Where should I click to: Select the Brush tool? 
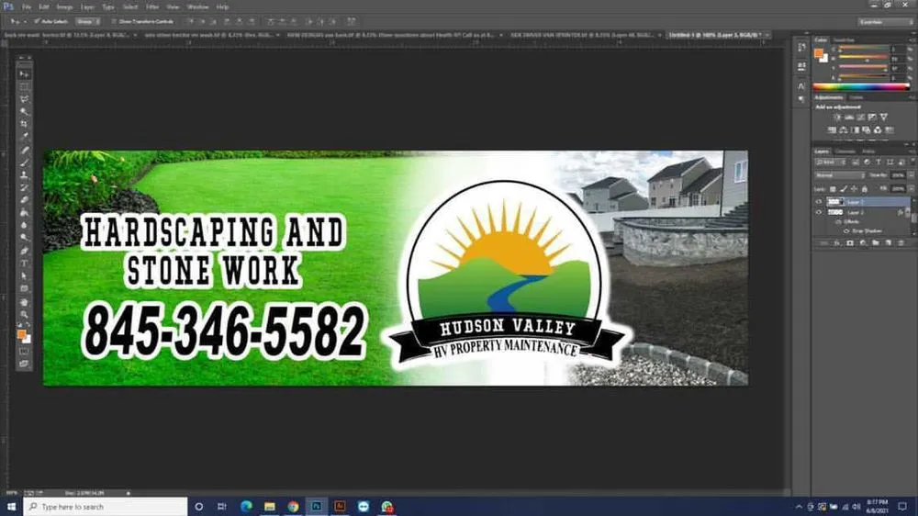click(24, 163)
